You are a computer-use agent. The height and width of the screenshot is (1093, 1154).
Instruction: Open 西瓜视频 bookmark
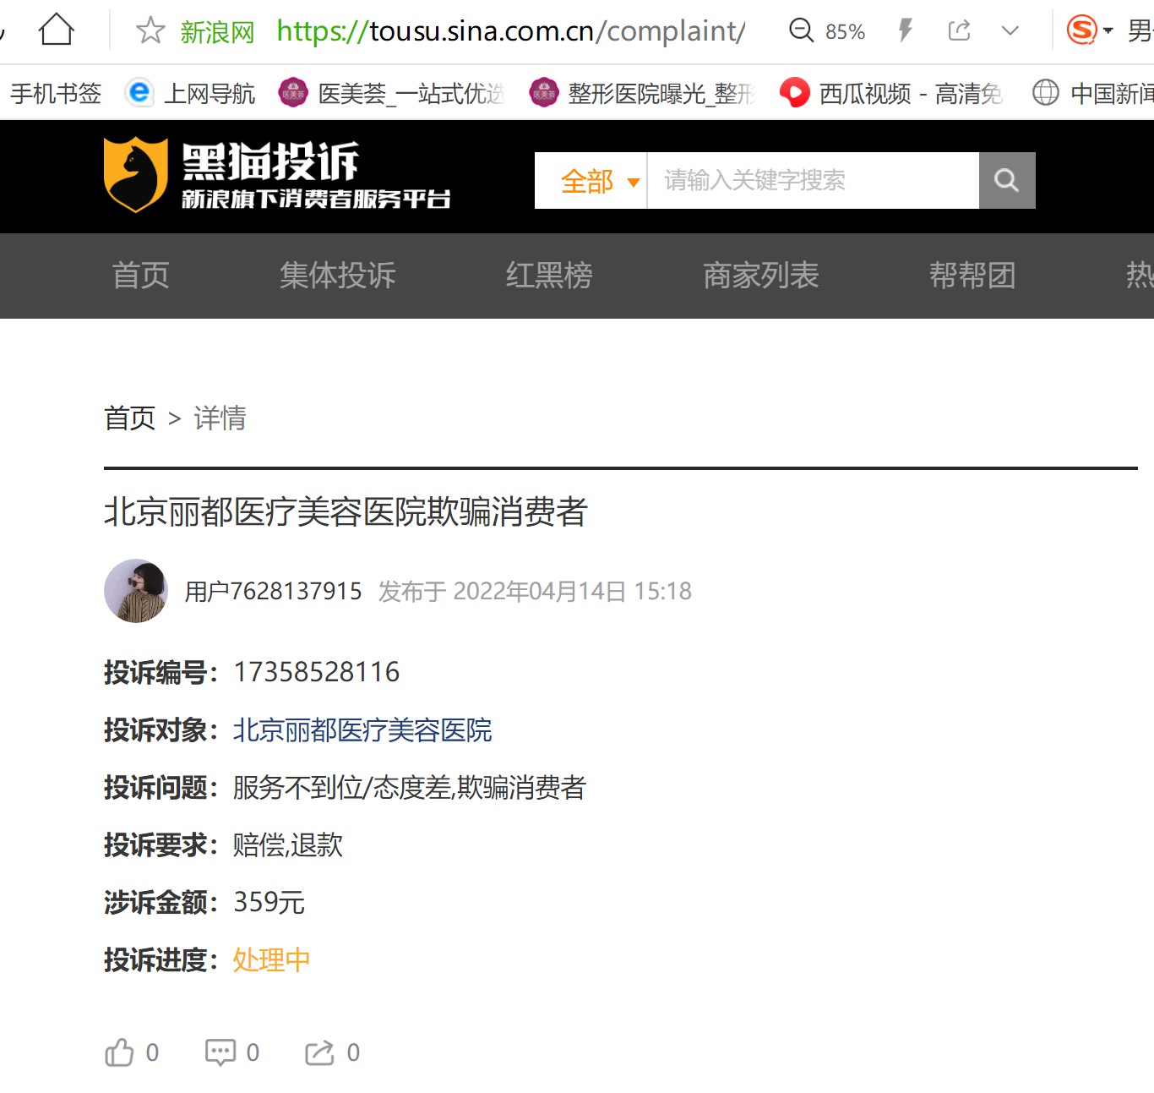892,93
